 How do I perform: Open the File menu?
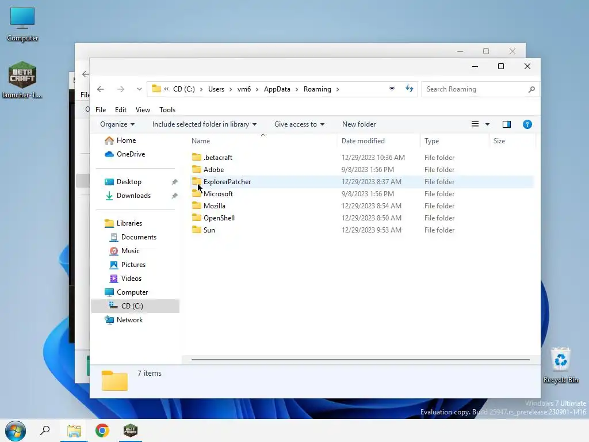click(101, 110)
